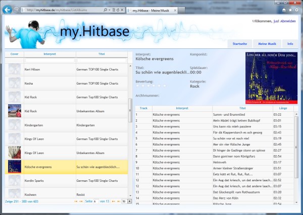The height and width of the screenshot is (215, 303).
Task: Select track Uns kann nix mieh passiere
Action: point(215,126)
